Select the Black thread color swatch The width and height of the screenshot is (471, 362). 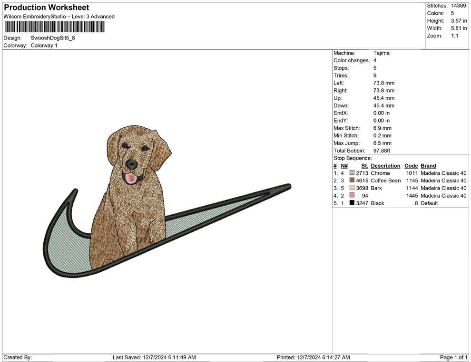pyautogui.click(x=352, y=203)
